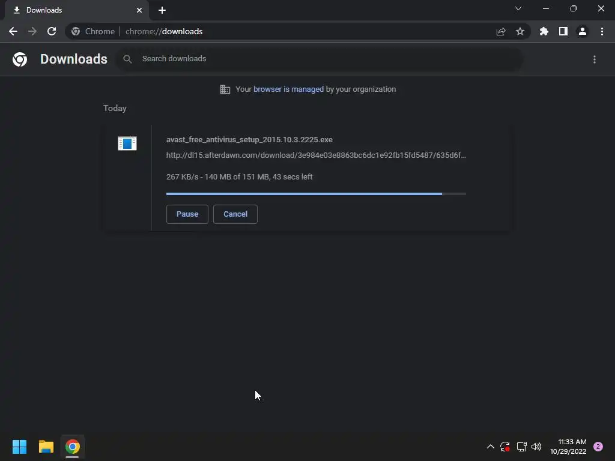The width and height of the screenshot is (615, 461).
Task: Share this page icon in address bar
Action: (501, 31)
